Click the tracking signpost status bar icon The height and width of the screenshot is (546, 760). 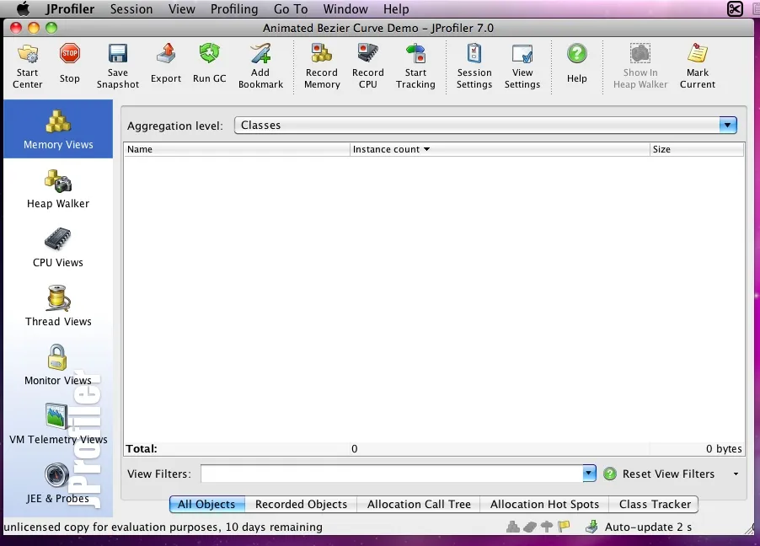pyautogui.click(x=547, y=527)
